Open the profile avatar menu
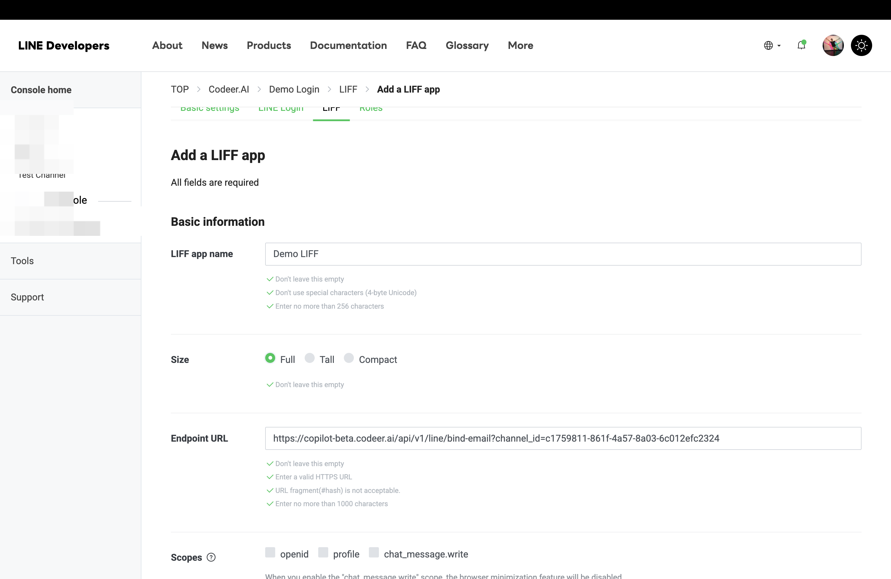The image size is (891, 579). (833, 45)
